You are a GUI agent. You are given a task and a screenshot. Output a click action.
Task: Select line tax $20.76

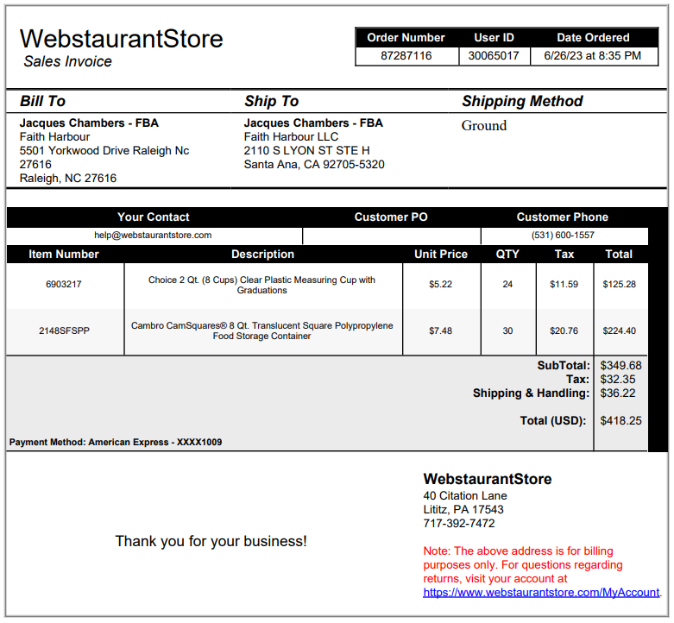[564, 330]
